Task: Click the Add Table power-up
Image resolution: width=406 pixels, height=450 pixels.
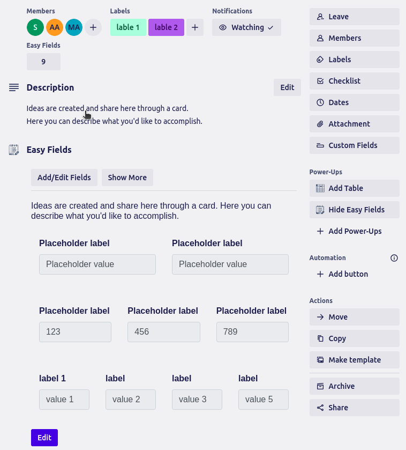Action: coord(355,188)
